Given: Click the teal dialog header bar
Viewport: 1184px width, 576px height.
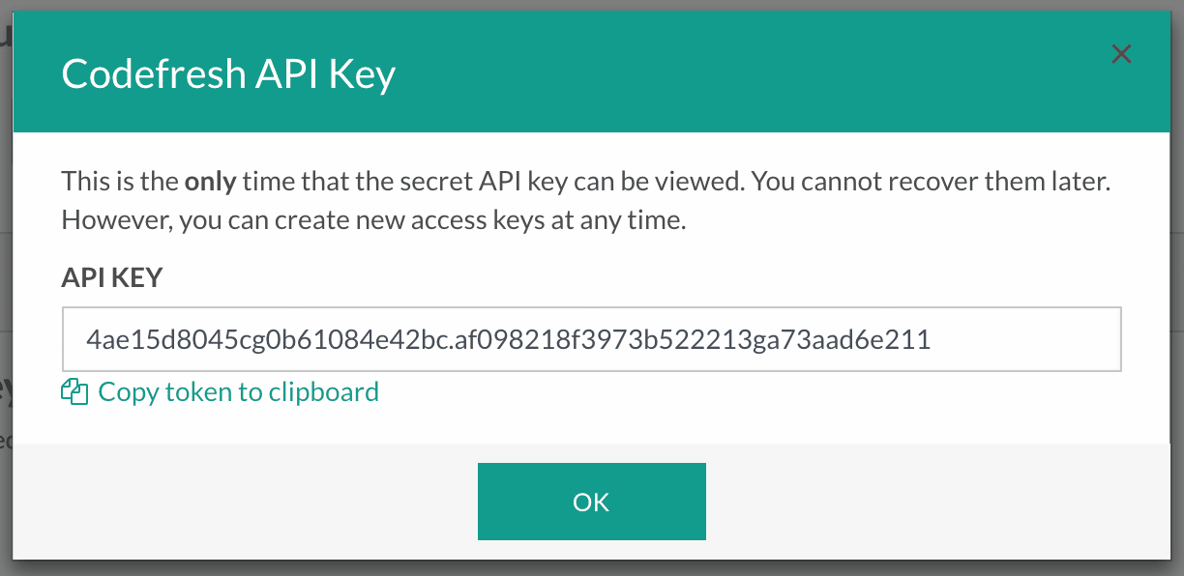Looking at the screenshot, I should 591,72.
